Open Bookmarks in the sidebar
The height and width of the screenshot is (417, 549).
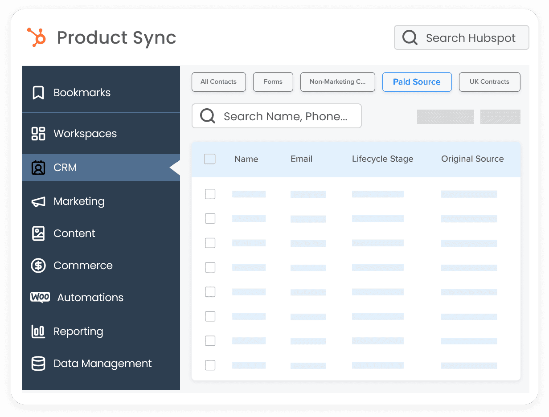(101, 93)
